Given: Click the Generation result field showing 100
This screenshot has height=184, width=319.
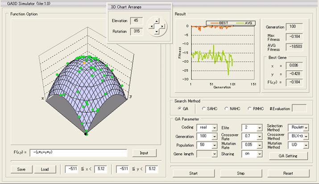Looking at the screenshot, I should [x=294, y=27].
